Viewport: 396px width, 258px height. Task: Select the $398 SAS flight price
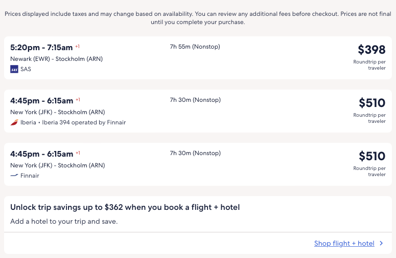(371, 50)
